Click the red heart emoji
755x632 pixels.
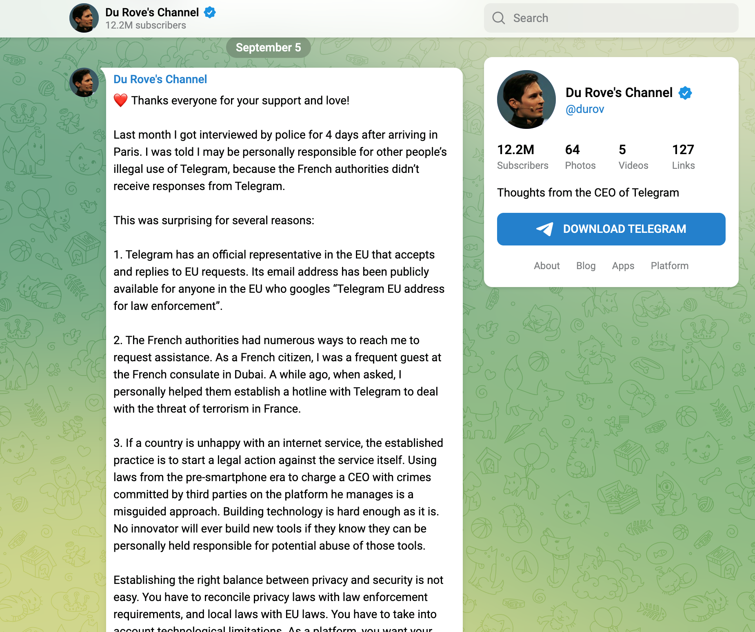(120, 100)
